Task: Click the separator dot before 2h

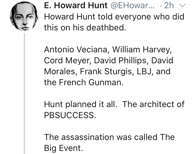Action: [x=161, y=6]
